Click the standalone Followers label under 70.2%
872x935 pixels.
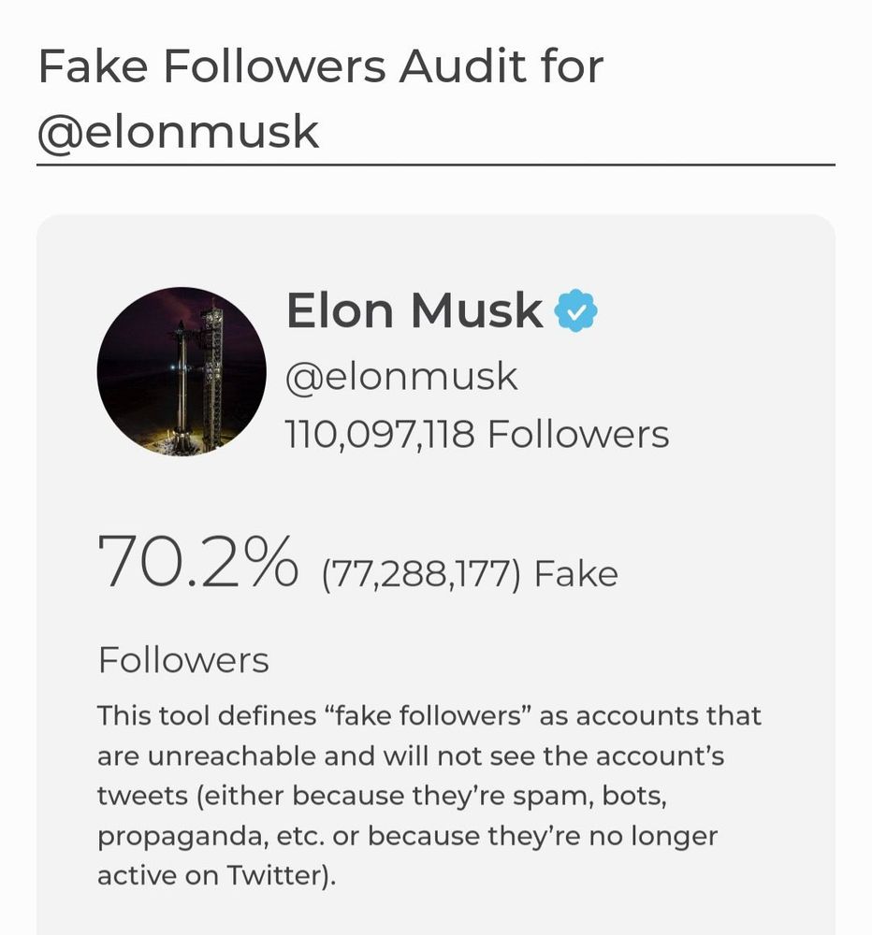[x=183, y=660]
